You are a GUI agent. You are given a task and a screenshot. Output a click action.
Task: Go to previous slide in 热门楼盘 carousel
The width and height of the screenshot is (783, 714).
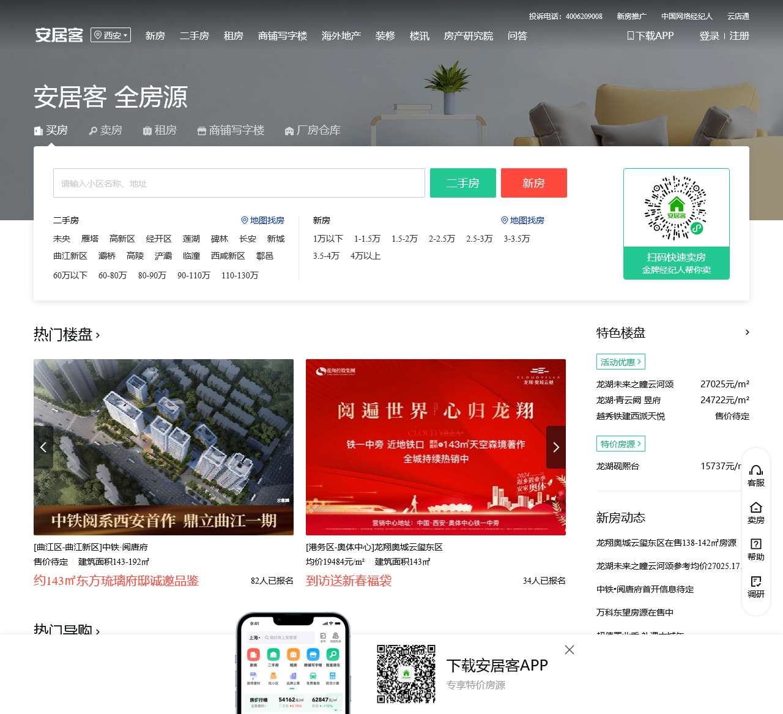43,447
